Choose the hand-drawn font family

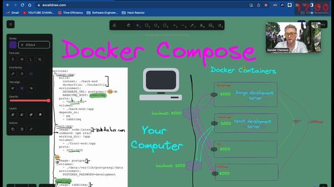click(x=13, y=74)
